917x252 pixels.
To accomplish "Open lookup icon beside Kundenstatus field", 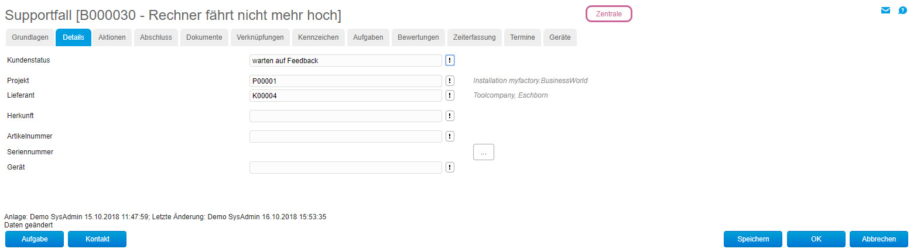I will (x=450, y=60).
